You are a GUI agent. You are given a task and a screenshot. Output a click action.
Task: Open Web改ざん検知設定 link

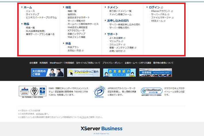pos(78,27)
